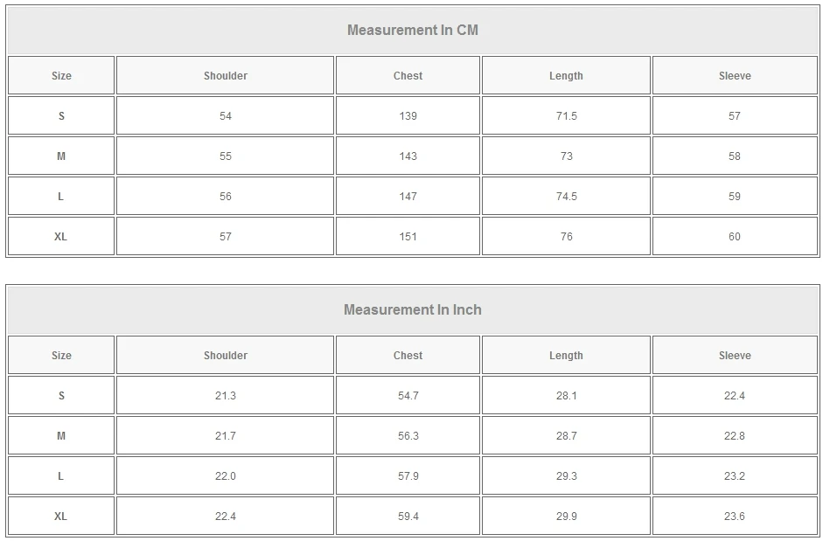Click the XL size row label in the CM table

(60, 237)
